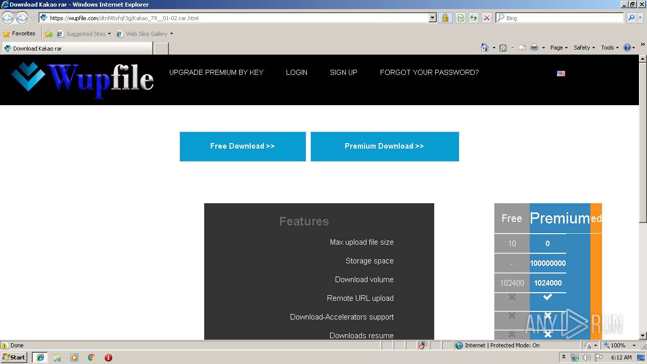Click the Remote URL upload row label
647x364 pixels.
360,298
